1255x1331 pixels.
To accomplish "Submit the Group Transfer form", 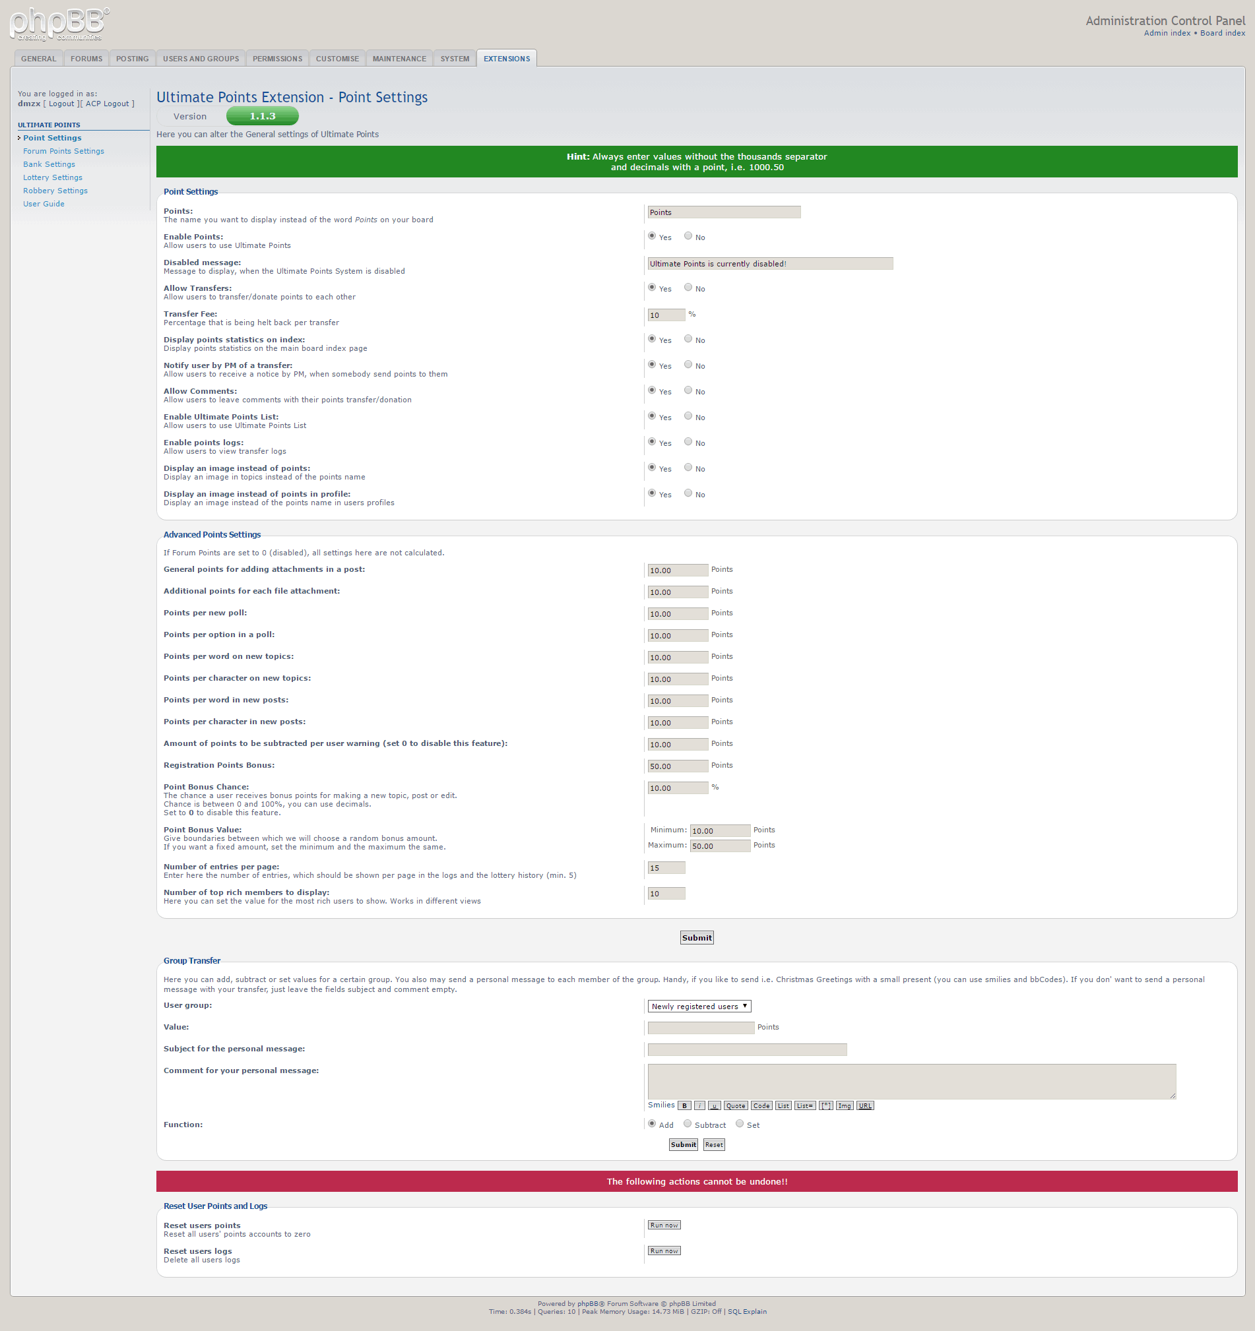I will coord(683,1144).
